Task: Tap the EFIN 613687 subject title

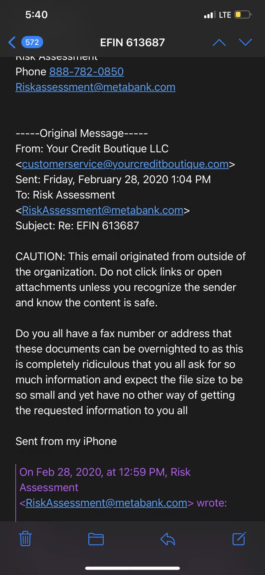Action: coord(132,43)
